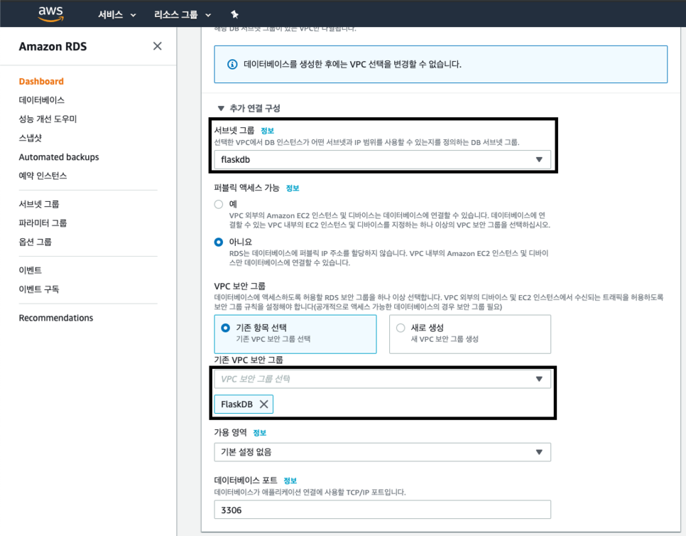Open 이벤트 in the sidebar
The width and height of the screenshot is (686, 536).
pyautogui.click(x=31, y=270)
